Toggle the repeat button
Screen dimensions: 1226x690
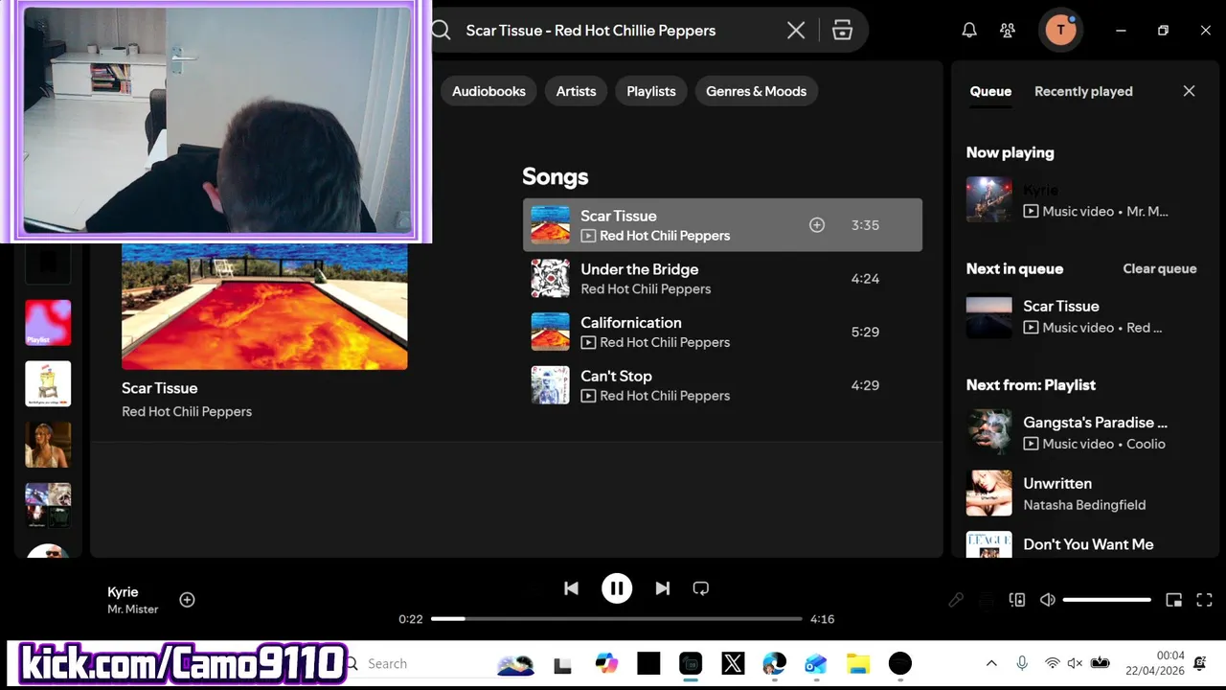tap(701, 588)
